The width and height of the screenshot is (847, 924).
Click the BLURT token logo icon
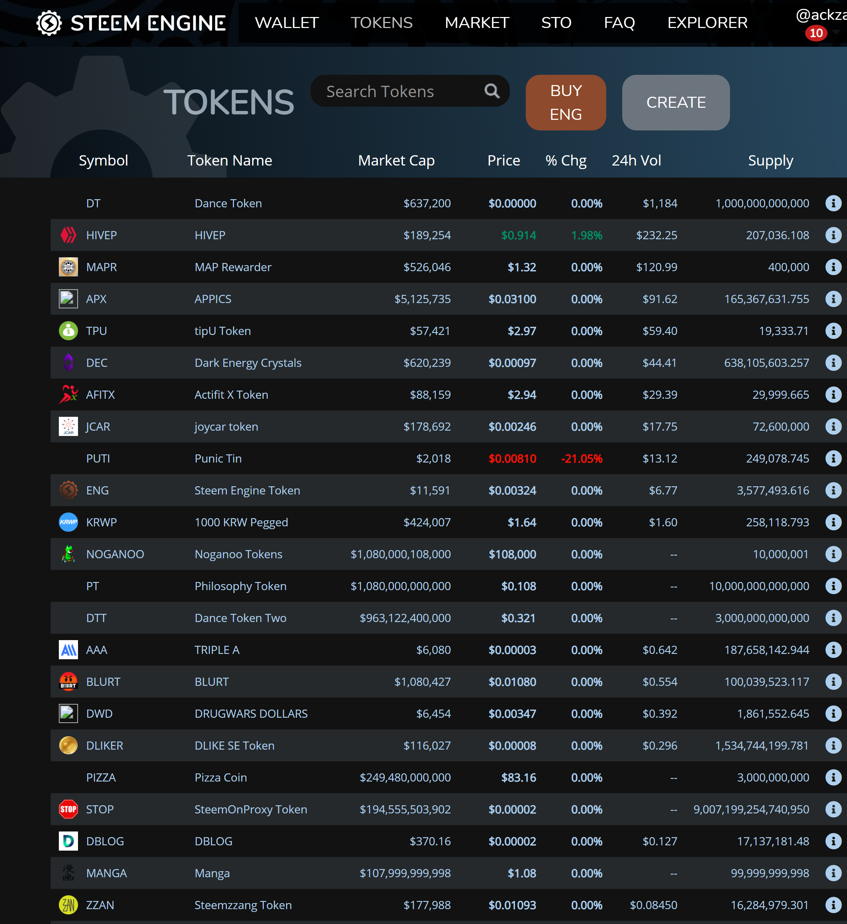68,682
